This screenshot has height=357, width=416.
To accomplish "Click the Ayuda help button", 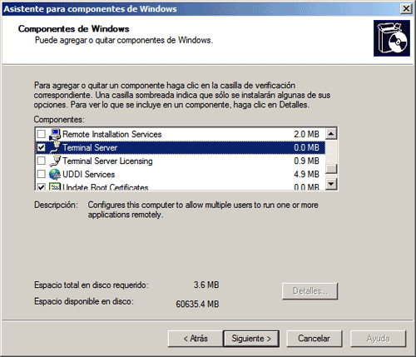I will tap(379, 339).
